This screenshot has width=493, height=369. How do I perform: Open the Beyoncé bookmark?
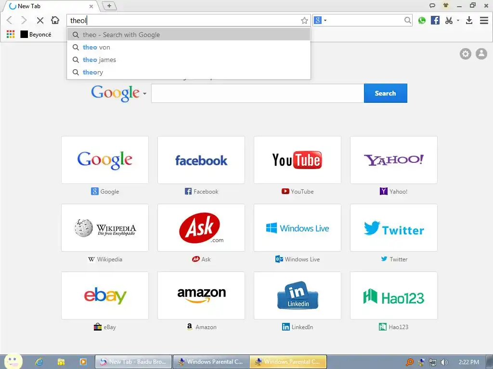click(36, 34)
